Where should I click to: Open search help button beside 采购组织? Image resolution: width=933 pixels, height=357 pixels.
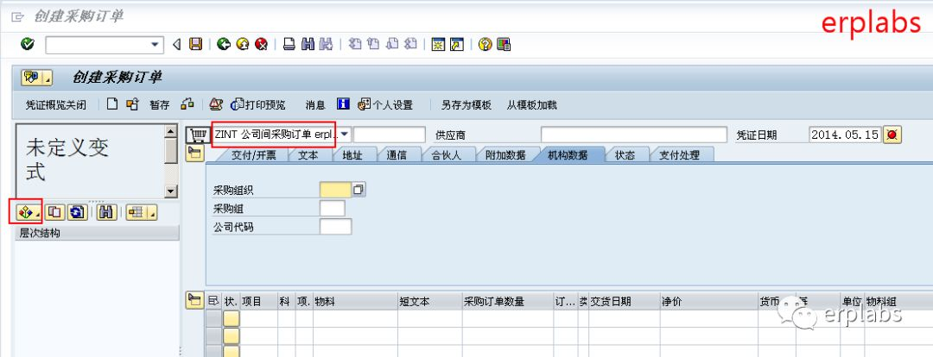tap(359, 190)
